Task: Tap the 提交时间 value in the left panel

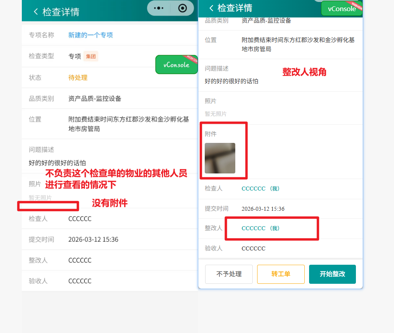Action: (x=93, y=239)
